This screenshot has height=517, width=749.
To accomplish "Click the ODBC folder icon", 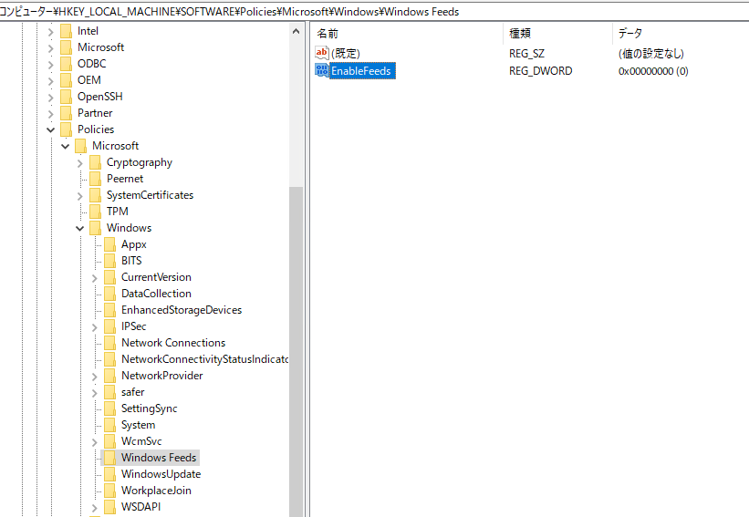I will (x=67, y=64).
